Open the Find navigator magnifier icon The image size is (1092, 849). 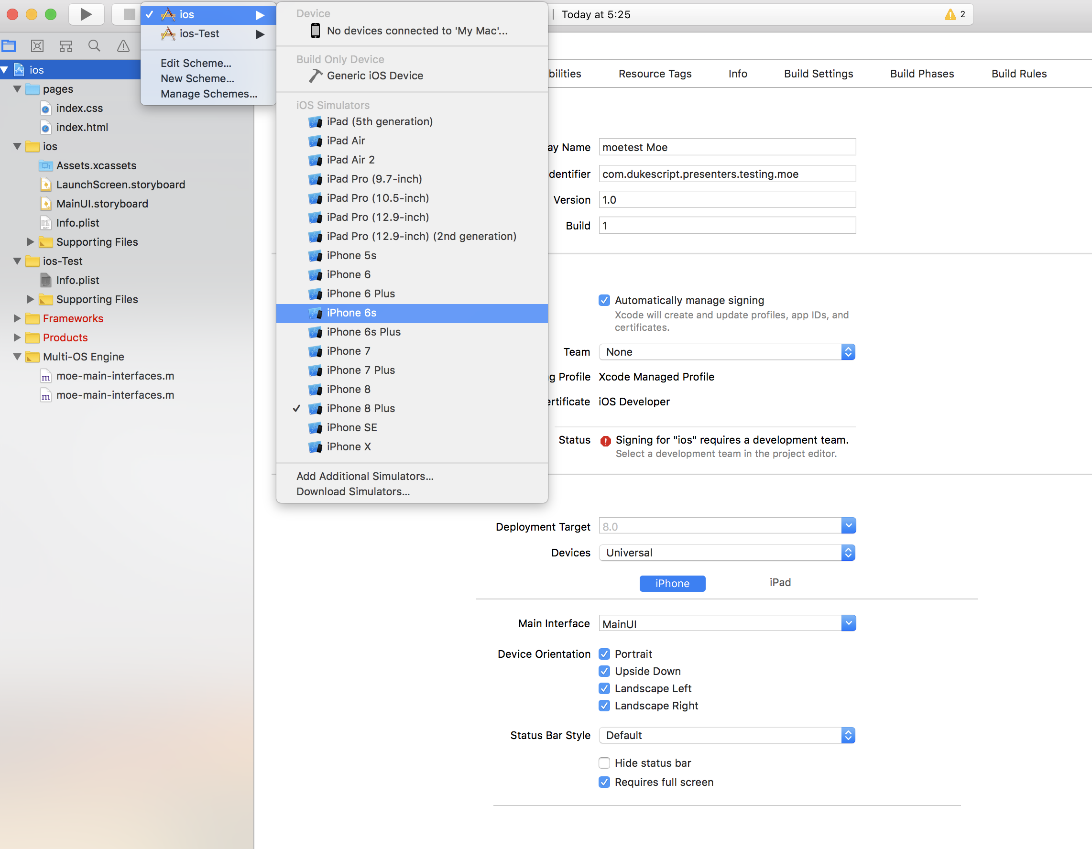pos(94,46)
